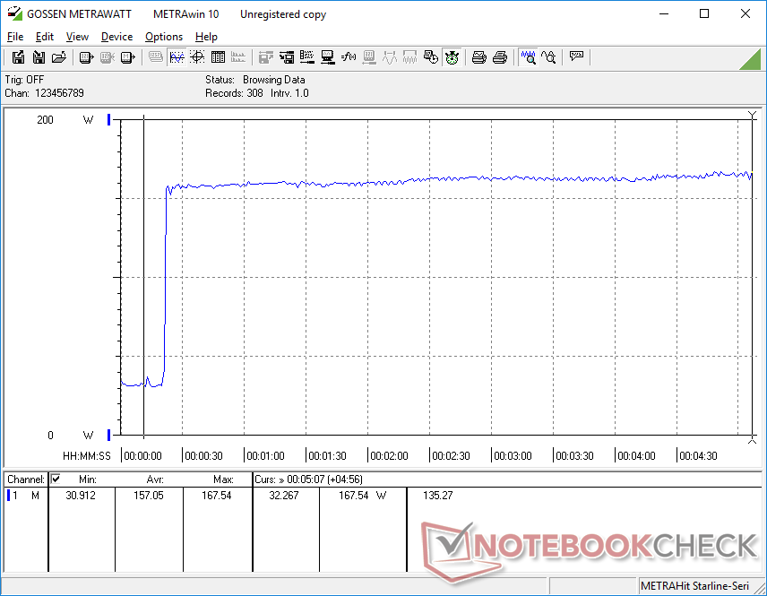Click the first save disk icon
This screenshot has height=596, width=767.
pyautogui.click(x=18, y=57)
